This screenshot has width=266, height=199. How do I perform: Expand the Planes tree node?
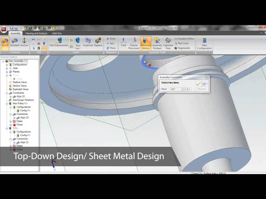7,71
